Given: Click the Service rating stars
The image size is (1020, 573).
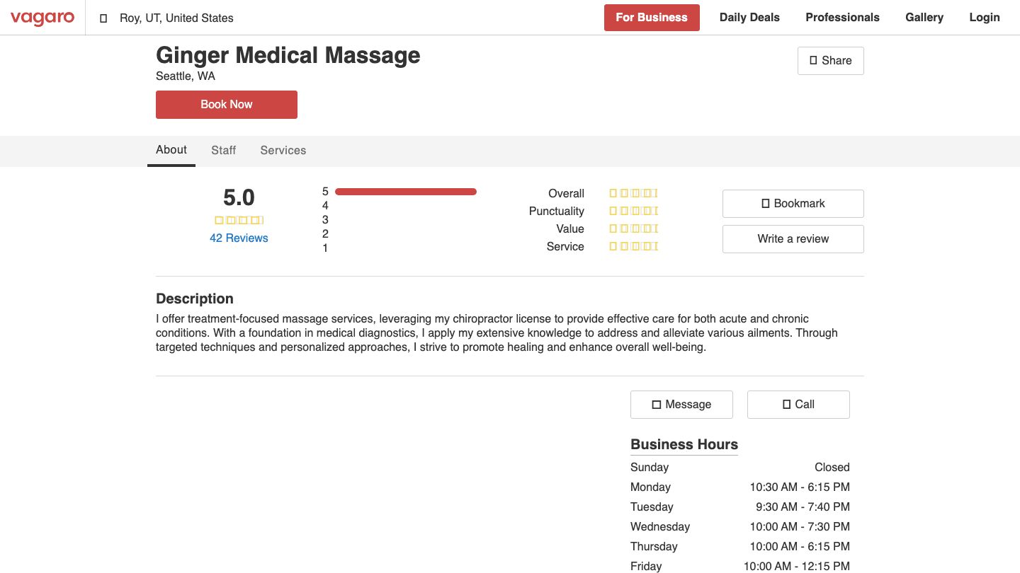Looking at the screenshot, I should pyautogui.click(x=633, y=246).
